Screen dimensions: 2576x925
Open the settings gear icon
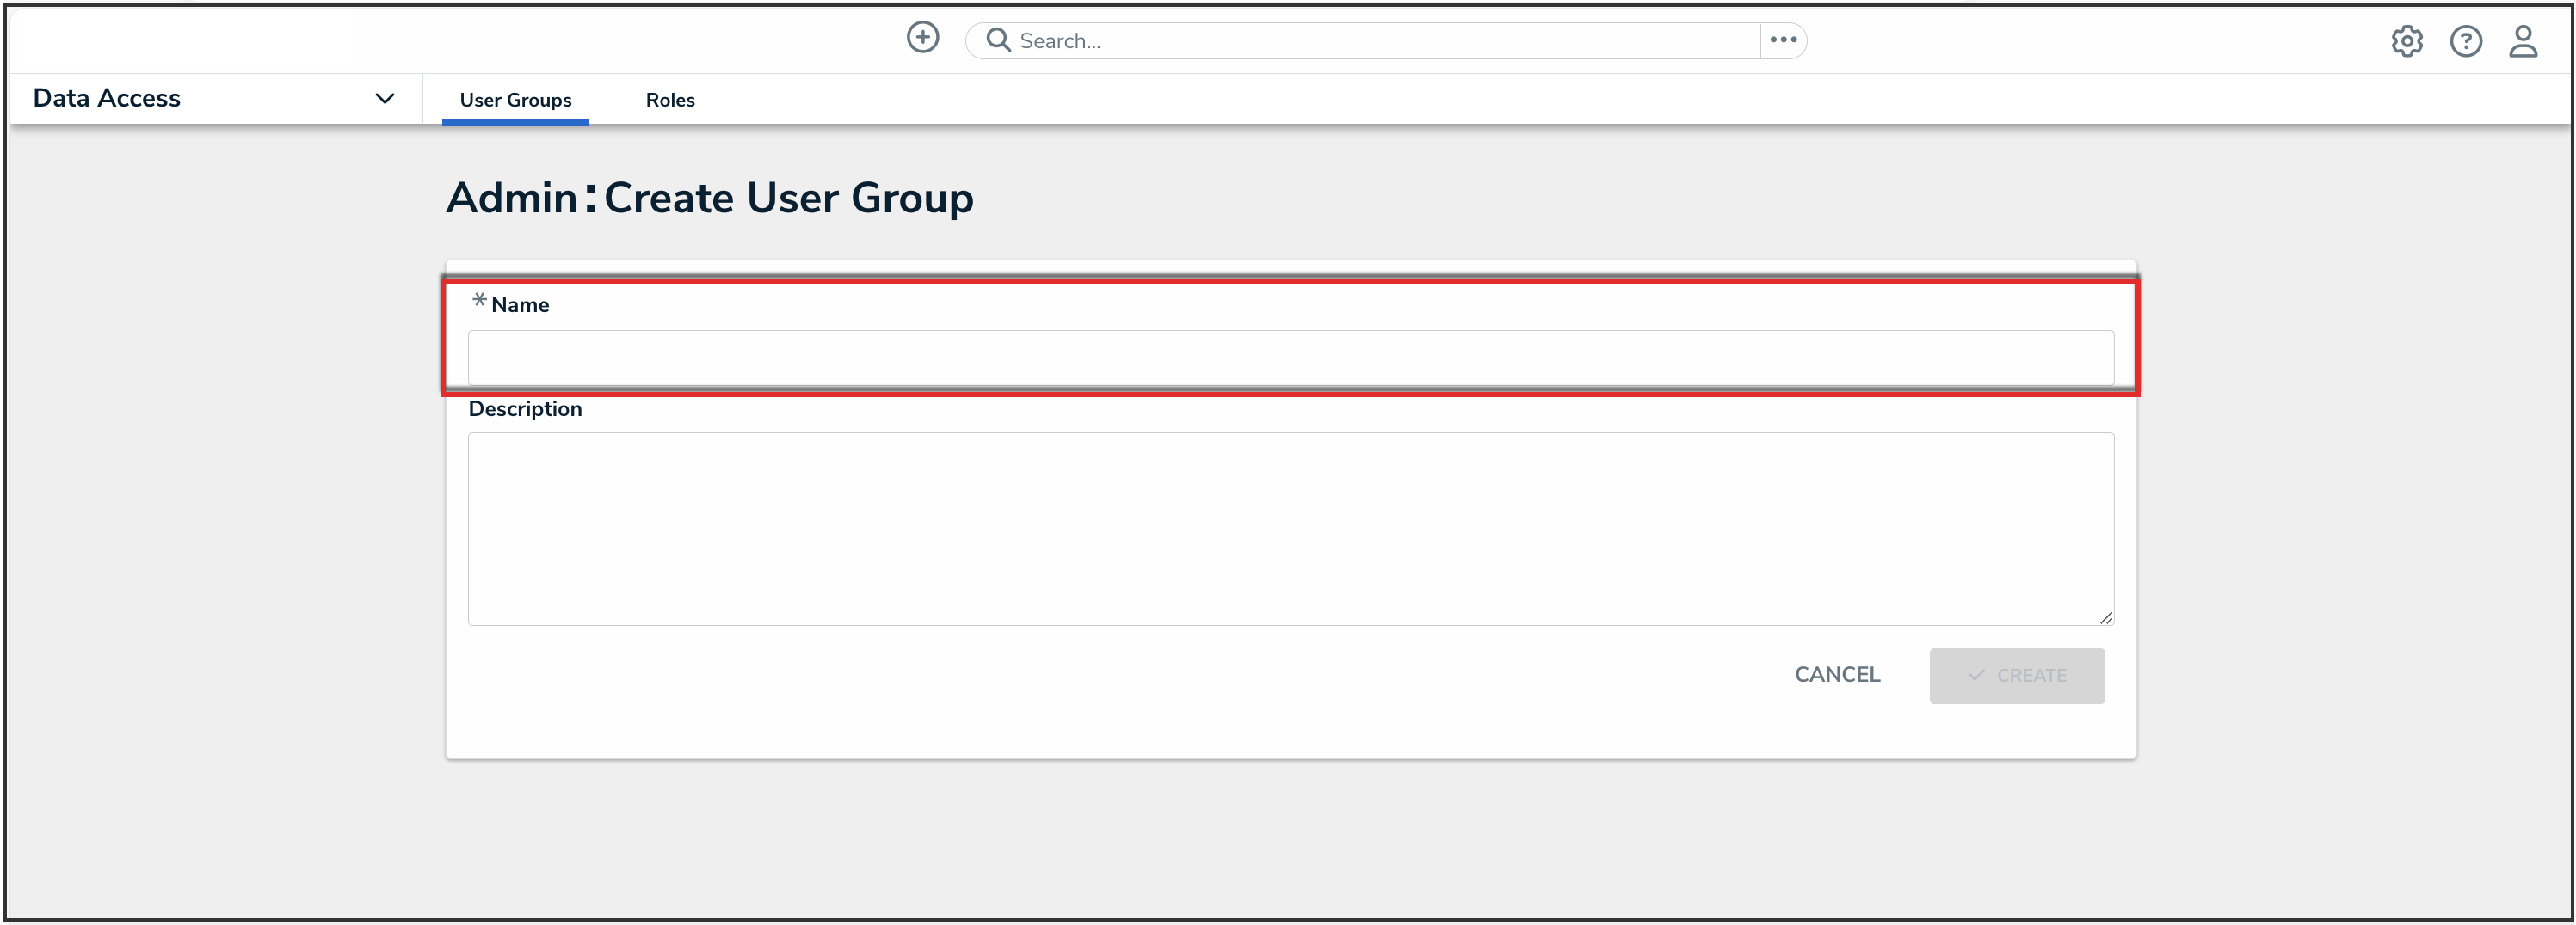pos(2406,41)
